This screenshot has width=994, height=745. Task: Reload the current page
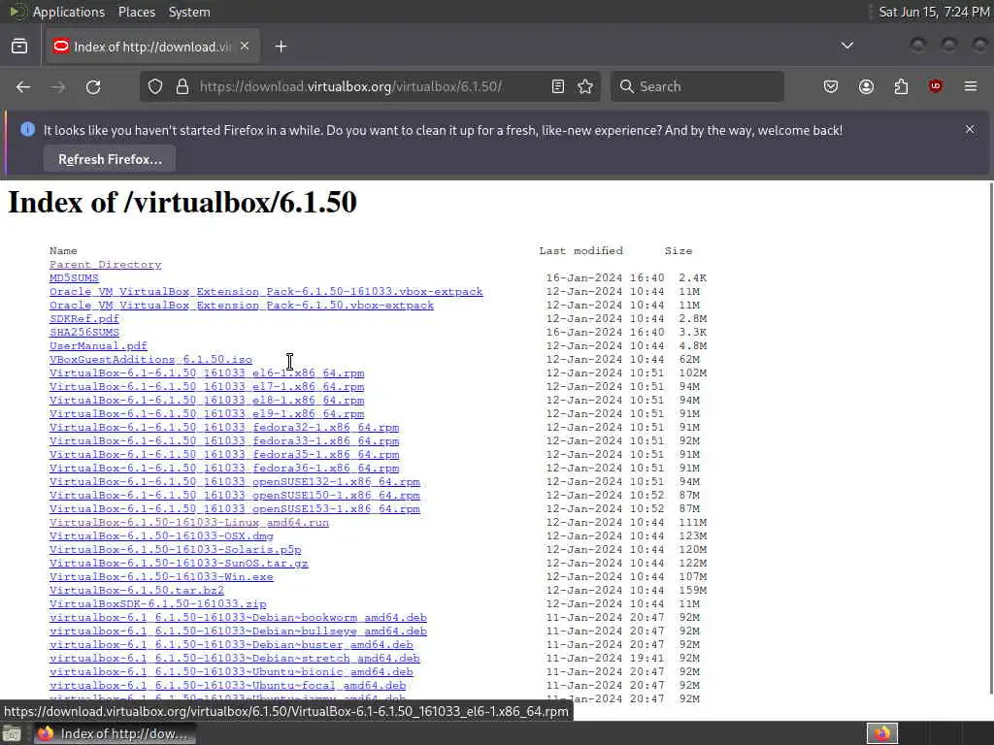coord(93,86)
